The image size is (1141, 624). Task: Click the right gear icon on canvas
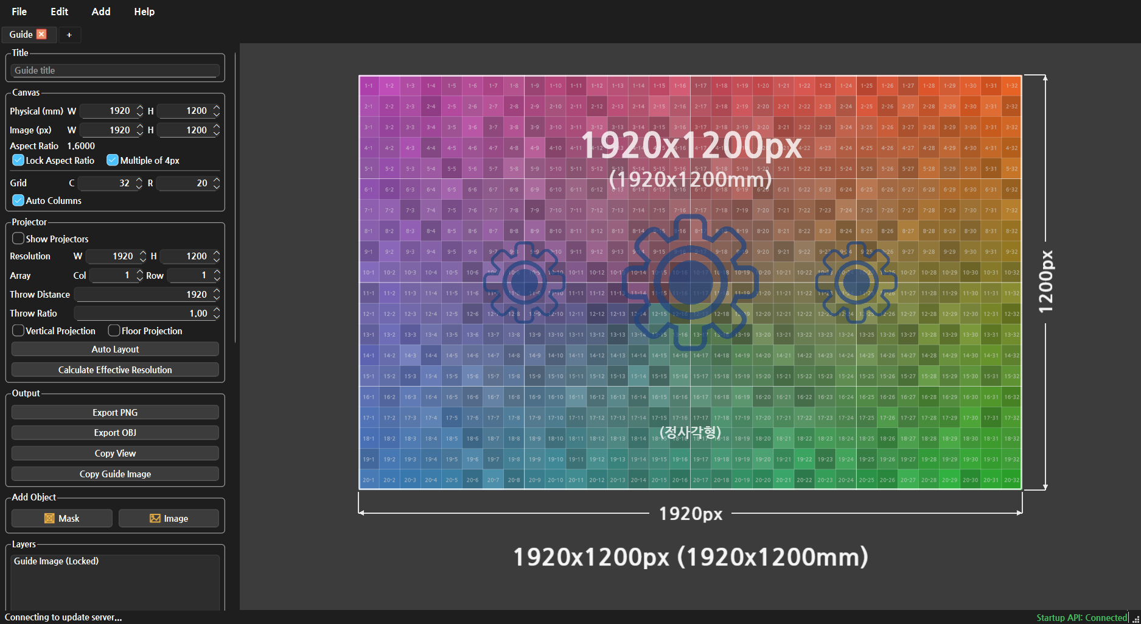click(x=856, y=282)
